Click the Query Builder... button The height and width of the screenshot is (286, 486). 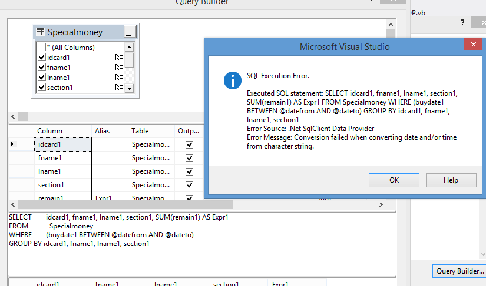pos(460,271)
